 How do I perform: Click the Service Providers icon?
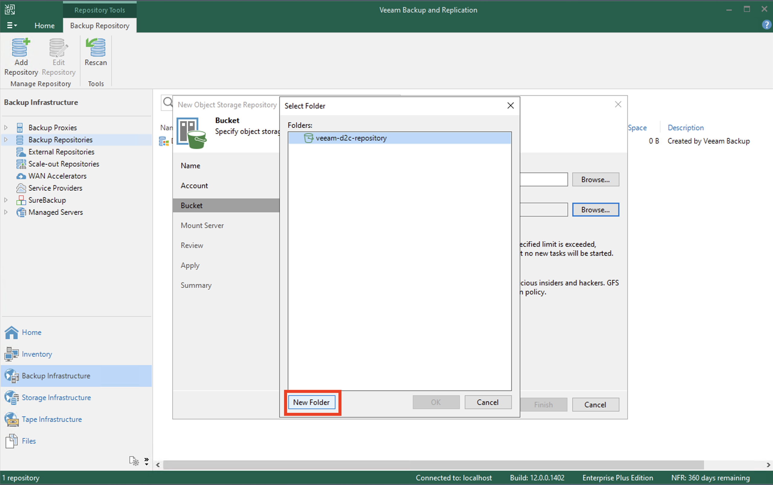[21, 188]
